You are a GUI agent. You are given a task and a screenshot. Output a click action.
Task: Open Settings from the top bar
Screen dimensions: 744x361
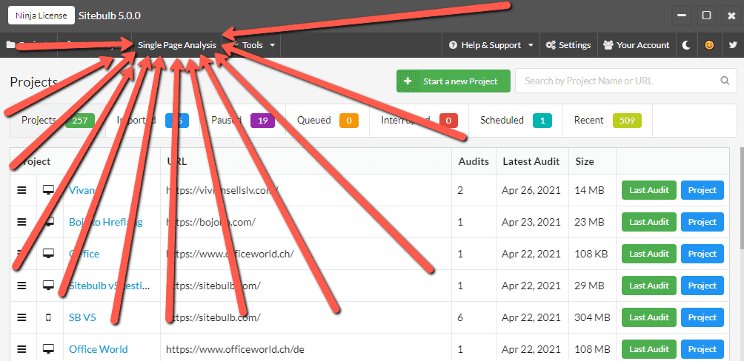[568, 45]
